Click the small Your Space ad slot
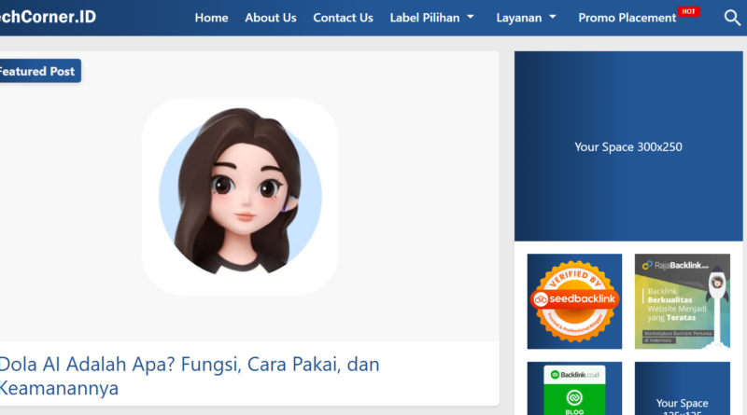 [x=683, y=388]
